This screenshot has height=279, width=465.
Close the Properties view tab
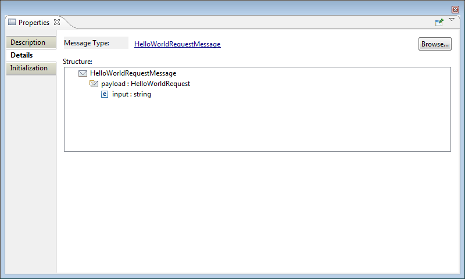(57, 22)
